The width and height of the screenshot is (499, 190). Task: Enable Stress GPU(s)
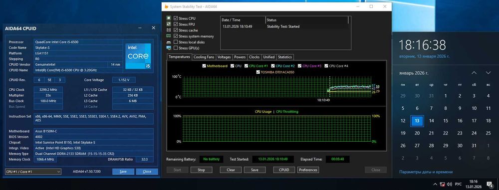pyautogui.click(x=176, y=48)
